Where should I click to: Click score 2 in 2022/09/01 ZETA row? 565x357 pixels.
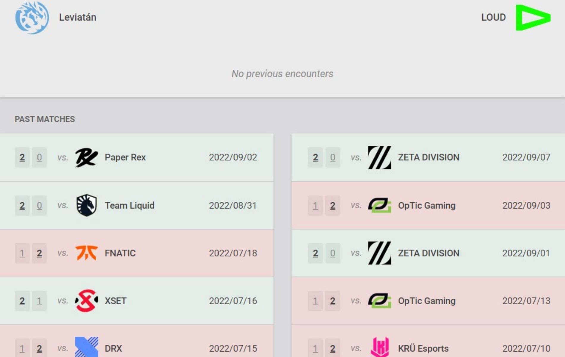coord(316,253)
